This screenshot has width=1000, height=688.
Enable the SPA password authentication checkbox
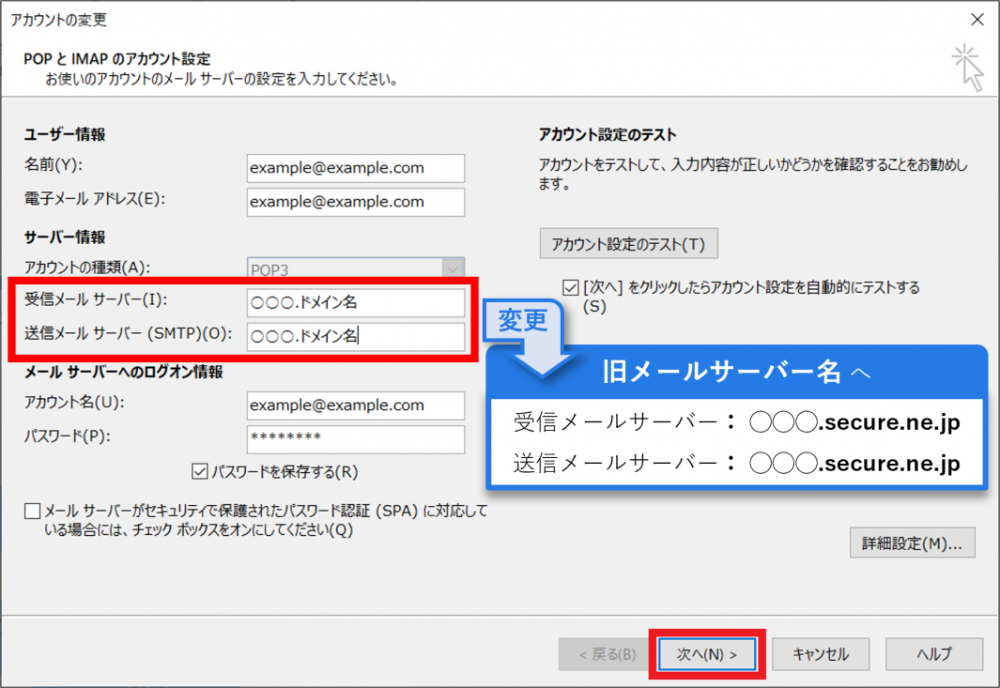point(33,512)
